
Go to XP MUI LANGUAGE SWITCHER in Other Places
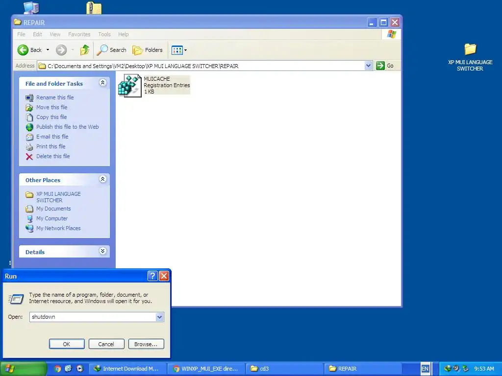58,197
